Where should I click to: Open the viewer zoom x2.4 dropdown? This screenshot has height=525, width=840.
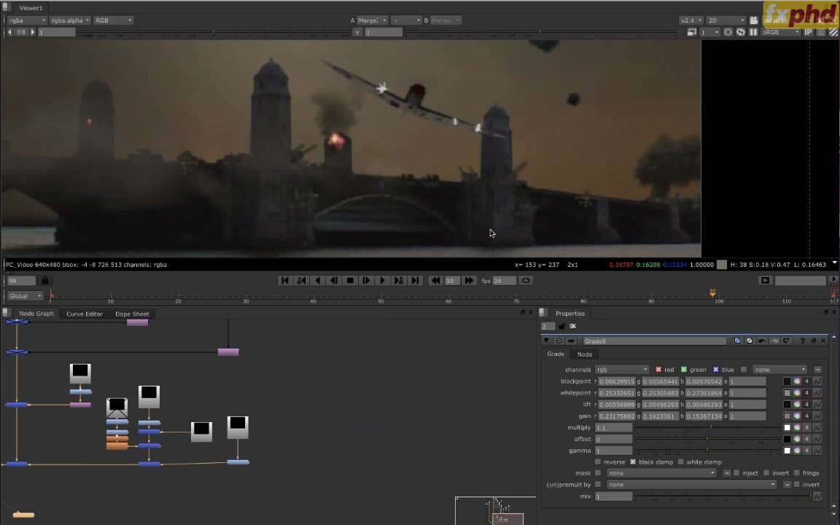tap(691, 20)
